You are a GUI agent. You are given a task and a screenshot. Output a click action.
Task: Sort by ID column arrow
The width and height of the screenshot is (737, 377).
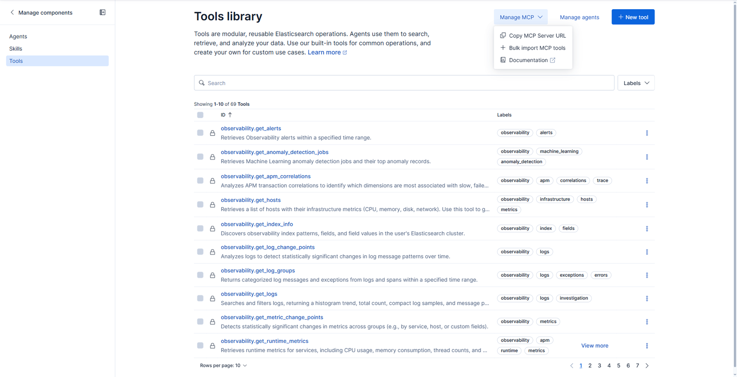(230, 115)
